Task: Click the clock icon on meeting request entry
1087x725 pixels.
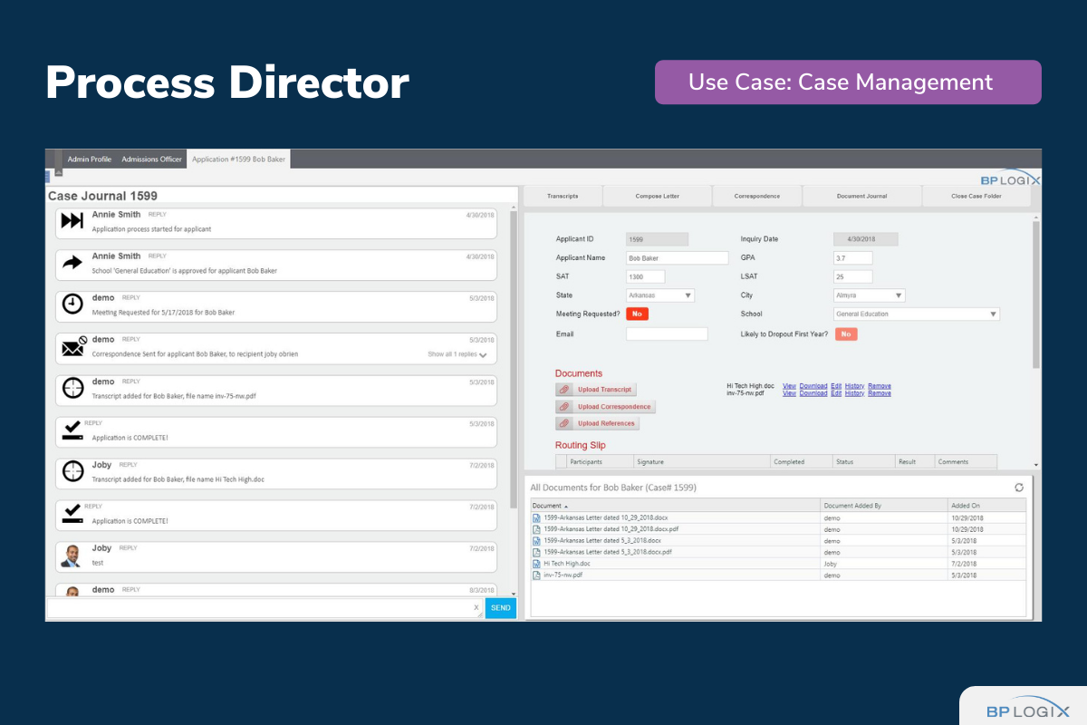Action: (72, 304)
